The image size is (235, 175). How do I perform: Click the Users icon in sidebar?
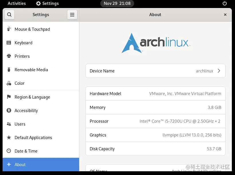(9, 124)
